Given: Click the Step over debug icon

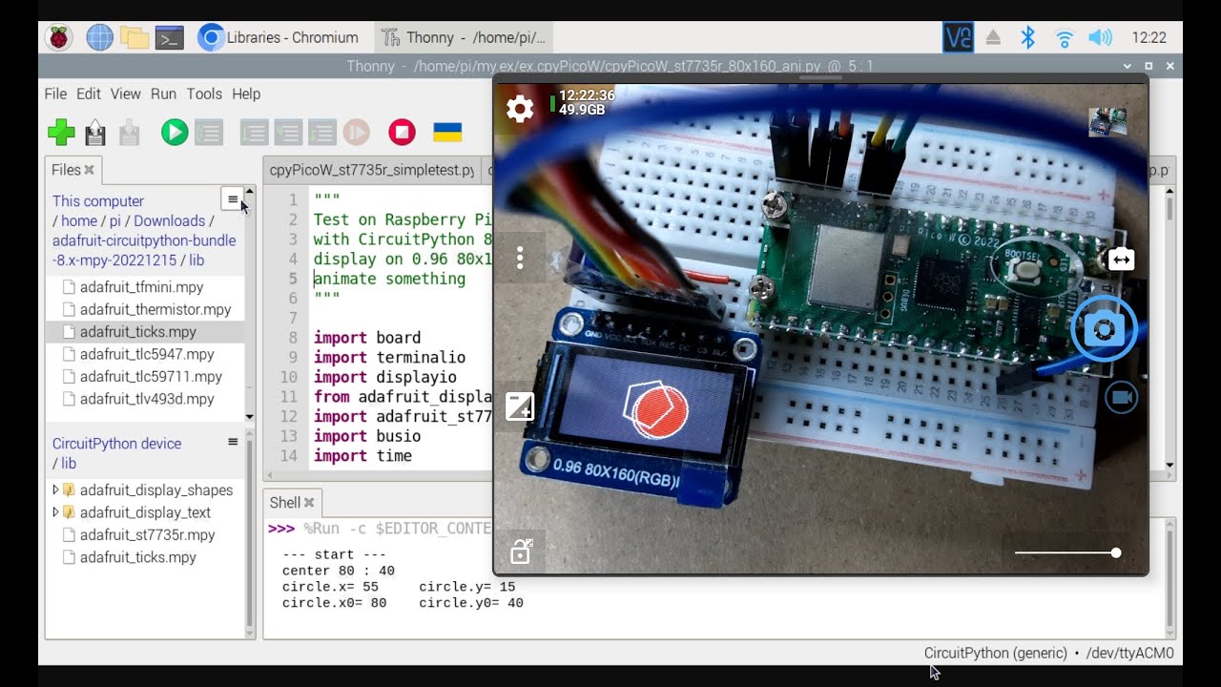Looking at the screenshot, I should pyautogui.click(x=254, y=133).
